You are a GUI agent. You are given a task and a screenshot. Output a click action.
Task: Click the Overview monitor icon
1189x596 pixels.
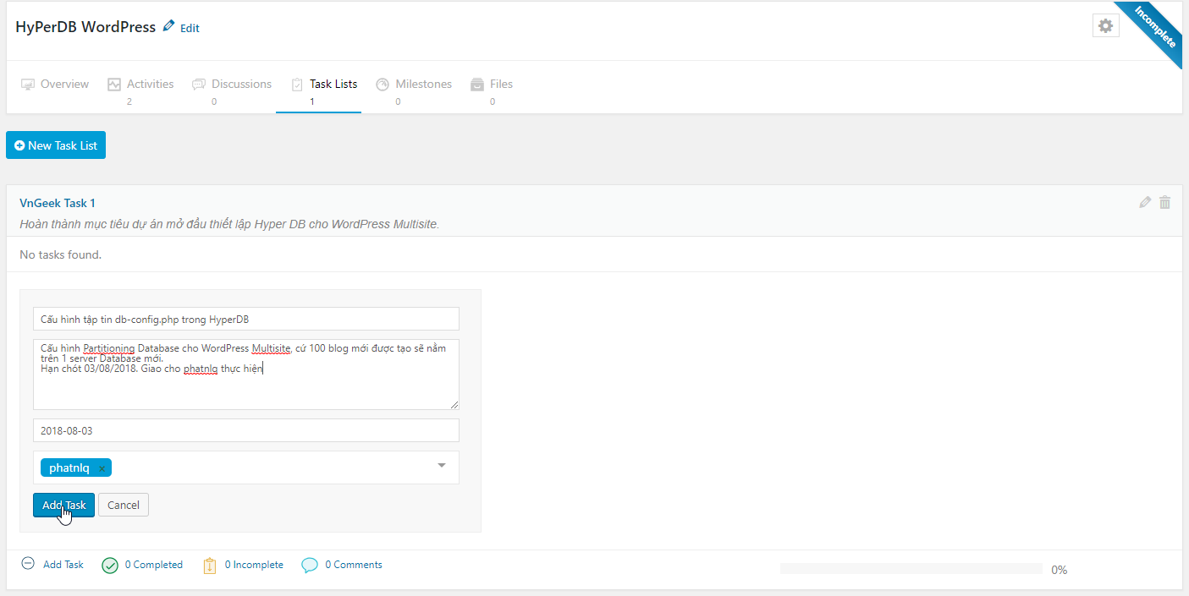[x=28, y=85]
